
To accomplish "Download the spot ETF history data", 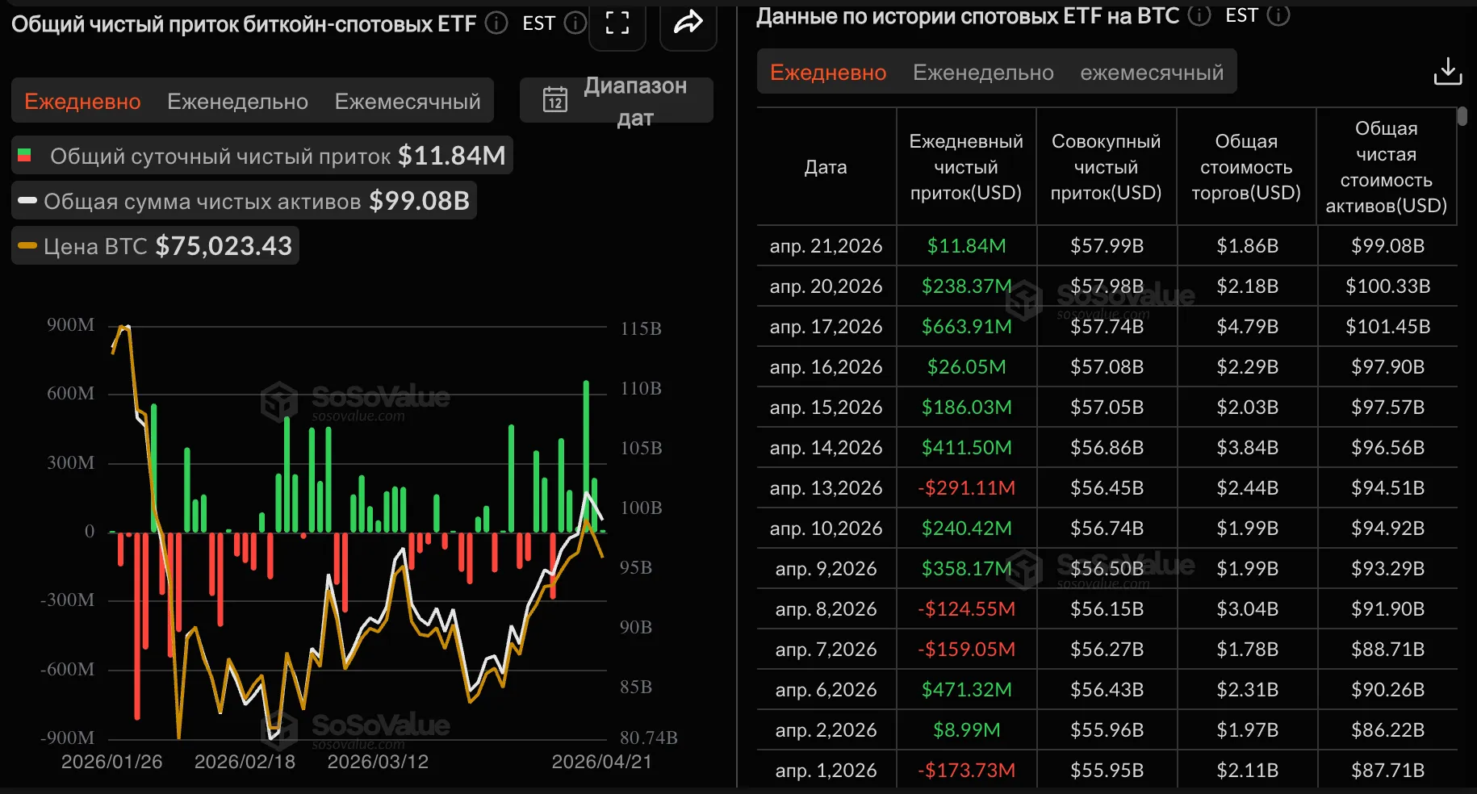I will click(1448, 71).
